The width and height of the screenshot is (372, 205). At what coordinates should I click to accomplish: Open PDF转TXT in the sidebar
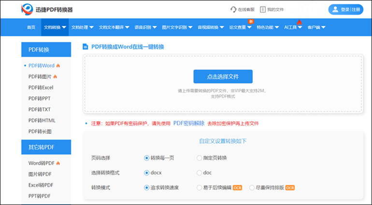[40, 109]
